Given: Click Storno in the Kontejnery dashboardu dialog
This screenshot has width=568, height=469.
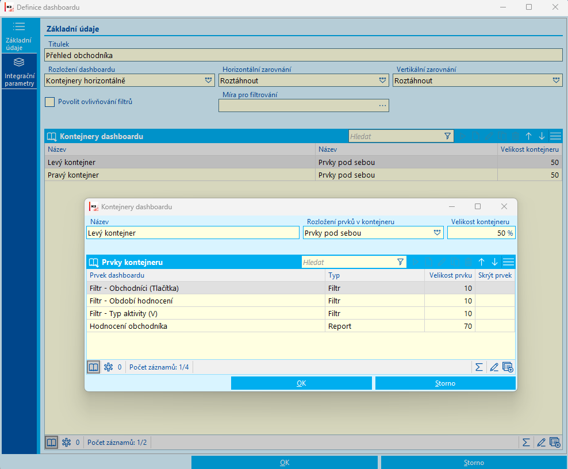Looking at the screenshot, I should pos(445,383).
